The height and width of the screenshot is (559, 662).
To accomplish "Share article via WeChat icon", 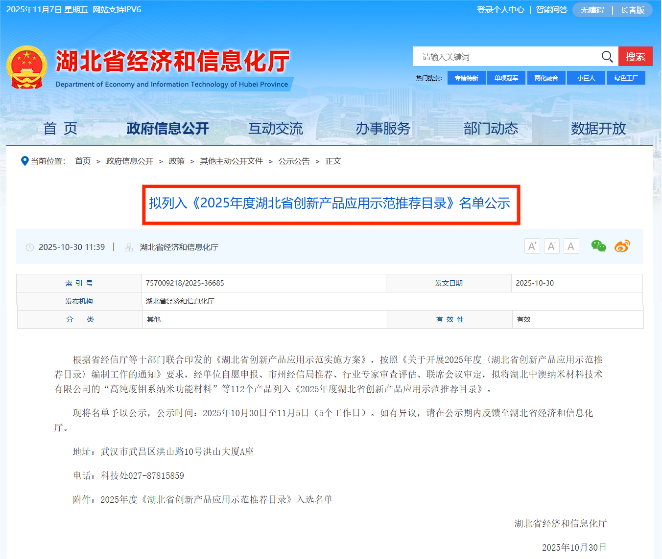I will [598, 246].
